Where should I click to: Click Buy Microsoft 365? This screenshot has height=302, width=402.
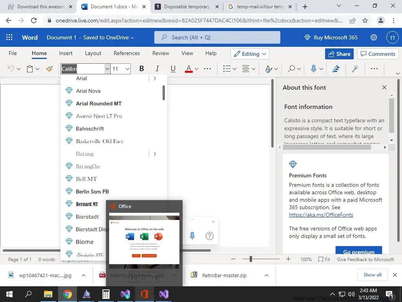[x=331, y=37]
